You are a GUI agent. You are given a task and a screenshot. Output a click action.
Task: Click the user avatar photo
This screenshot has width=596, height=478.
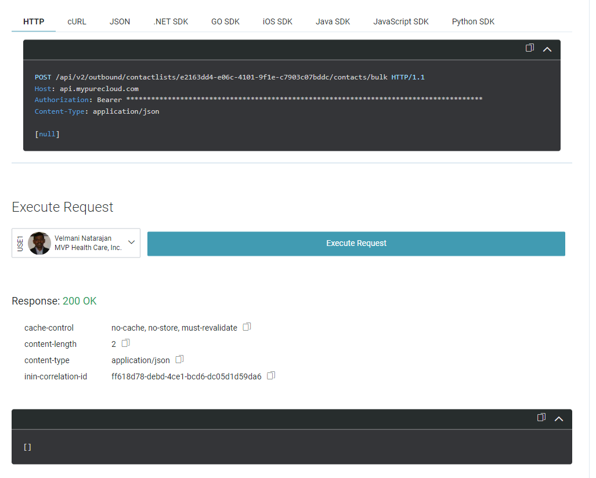[x=39, y=243]
